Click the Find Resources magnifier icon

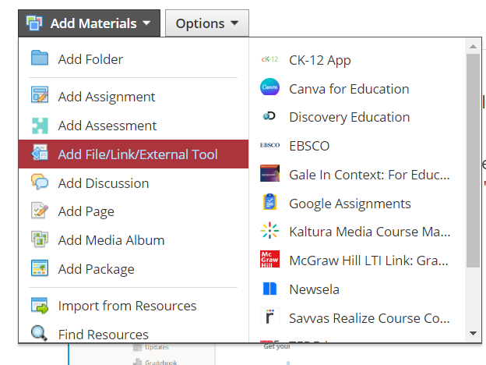pyautogui.click(x=39, y=333)
